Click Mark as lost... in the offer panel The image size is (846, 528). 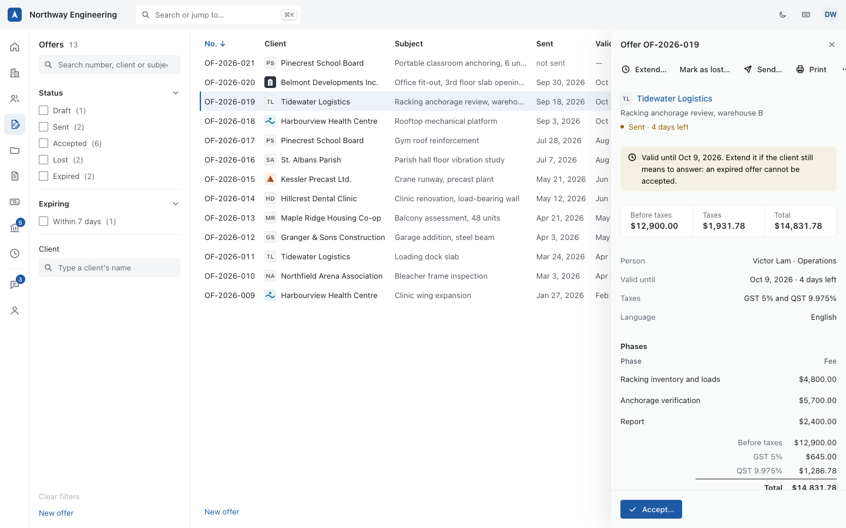(x=704, y=69)
